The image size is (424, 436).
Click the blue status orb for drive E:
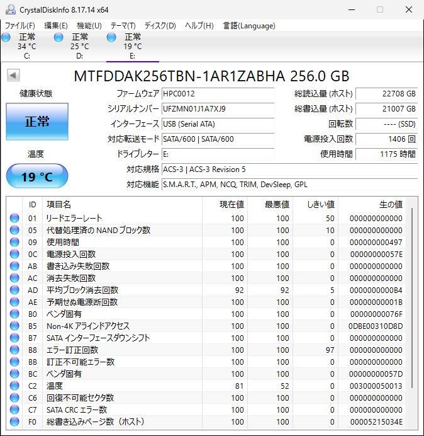(x=111, y=37)
